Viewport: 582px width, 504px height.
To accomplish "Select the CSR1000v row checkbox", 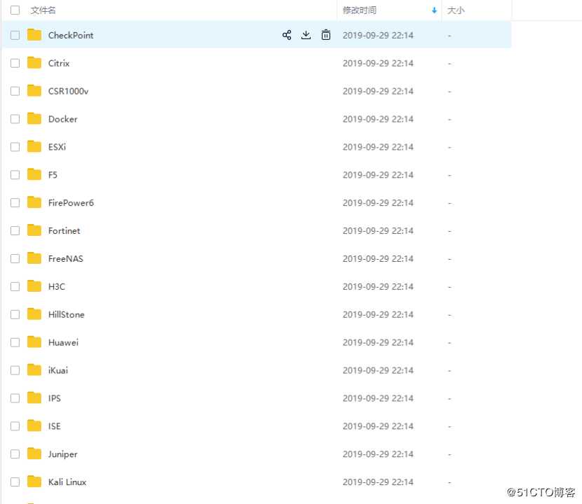I will 15,91.
